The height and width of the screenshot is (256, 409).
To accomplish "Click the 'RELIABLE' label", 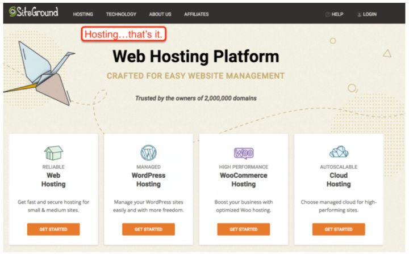I will pos(53,167).
